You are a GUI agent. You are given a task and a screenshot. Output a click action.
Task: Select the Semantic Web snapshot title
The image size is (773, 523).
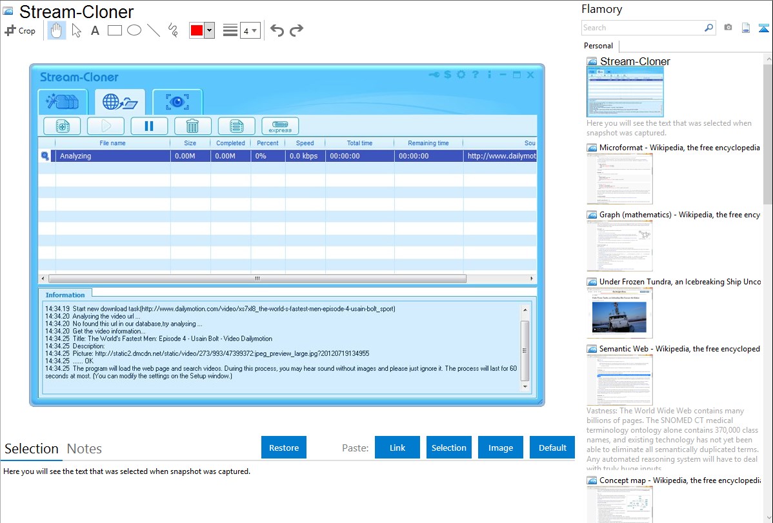(x=679, y=348)
